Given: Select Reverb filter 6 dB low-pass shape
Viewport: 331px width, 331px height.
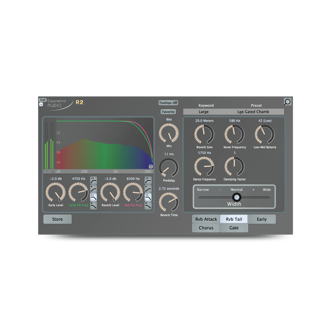Looking at the screenshot, I should pos(148,205).
